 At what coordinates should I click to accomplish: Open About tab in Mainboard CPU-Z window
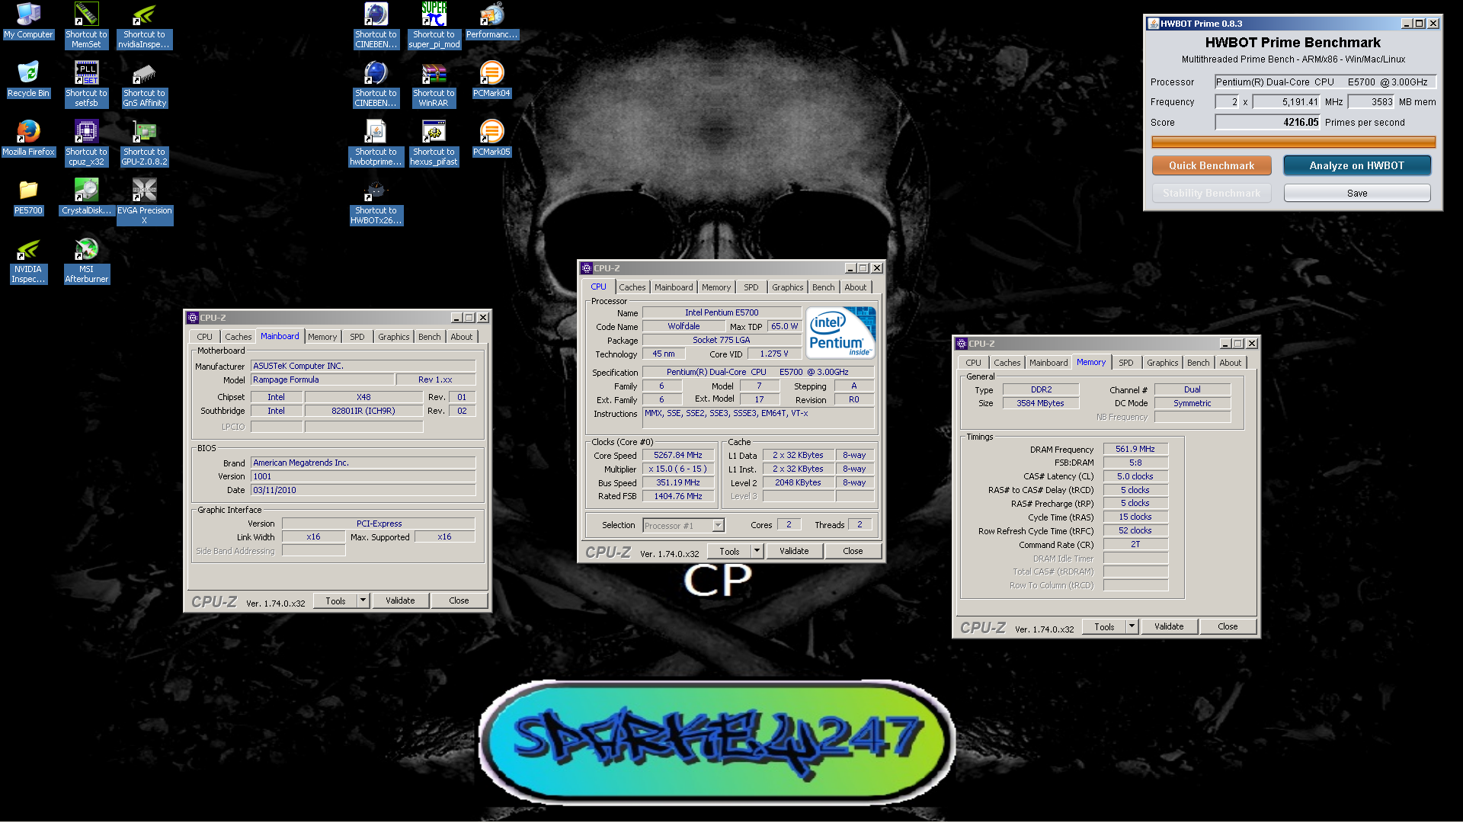[x=461, y=337]
